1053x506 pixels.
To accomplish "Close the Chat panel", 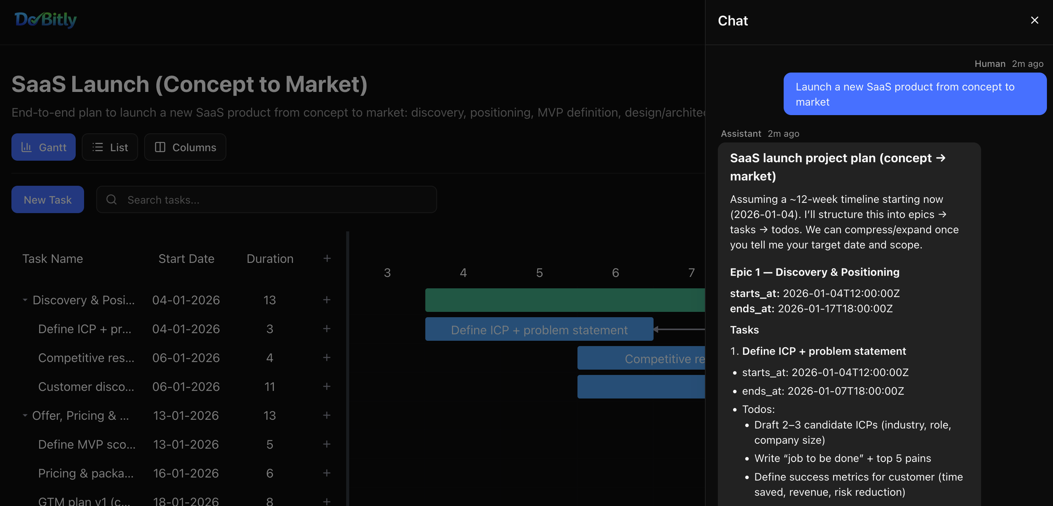I will point(1034,20).
